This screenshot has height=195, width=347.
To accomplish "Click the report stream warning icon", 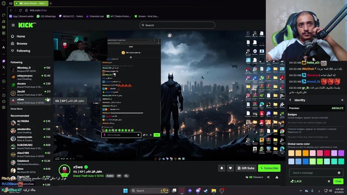I will point(277,177).
